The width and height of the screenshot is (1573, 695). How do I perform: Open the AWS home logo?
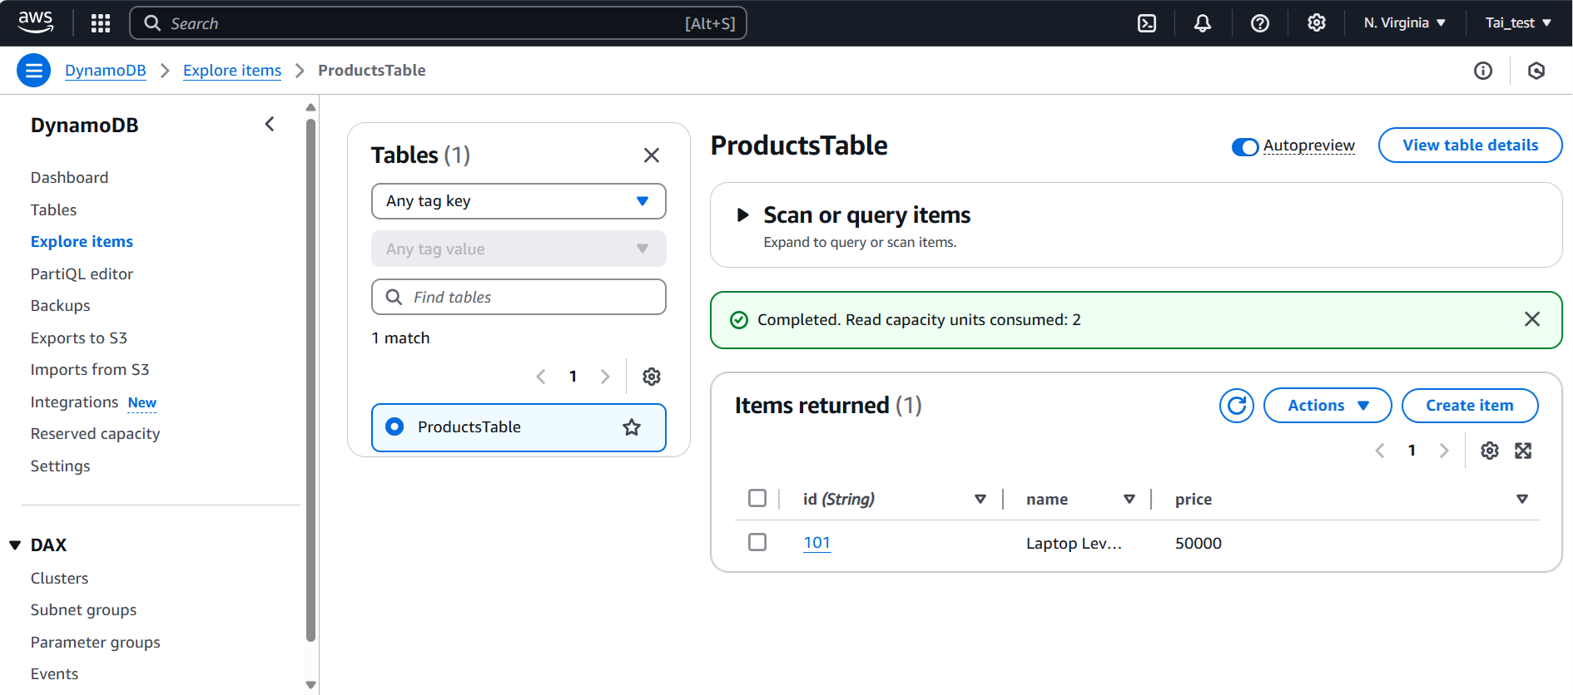[35, 22]
